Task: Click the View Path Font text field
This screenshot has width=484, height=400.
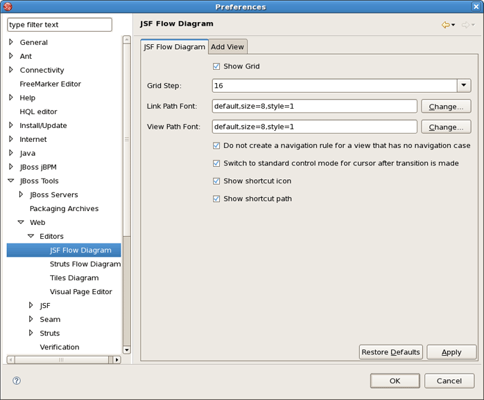Action: tap(315, 127)
